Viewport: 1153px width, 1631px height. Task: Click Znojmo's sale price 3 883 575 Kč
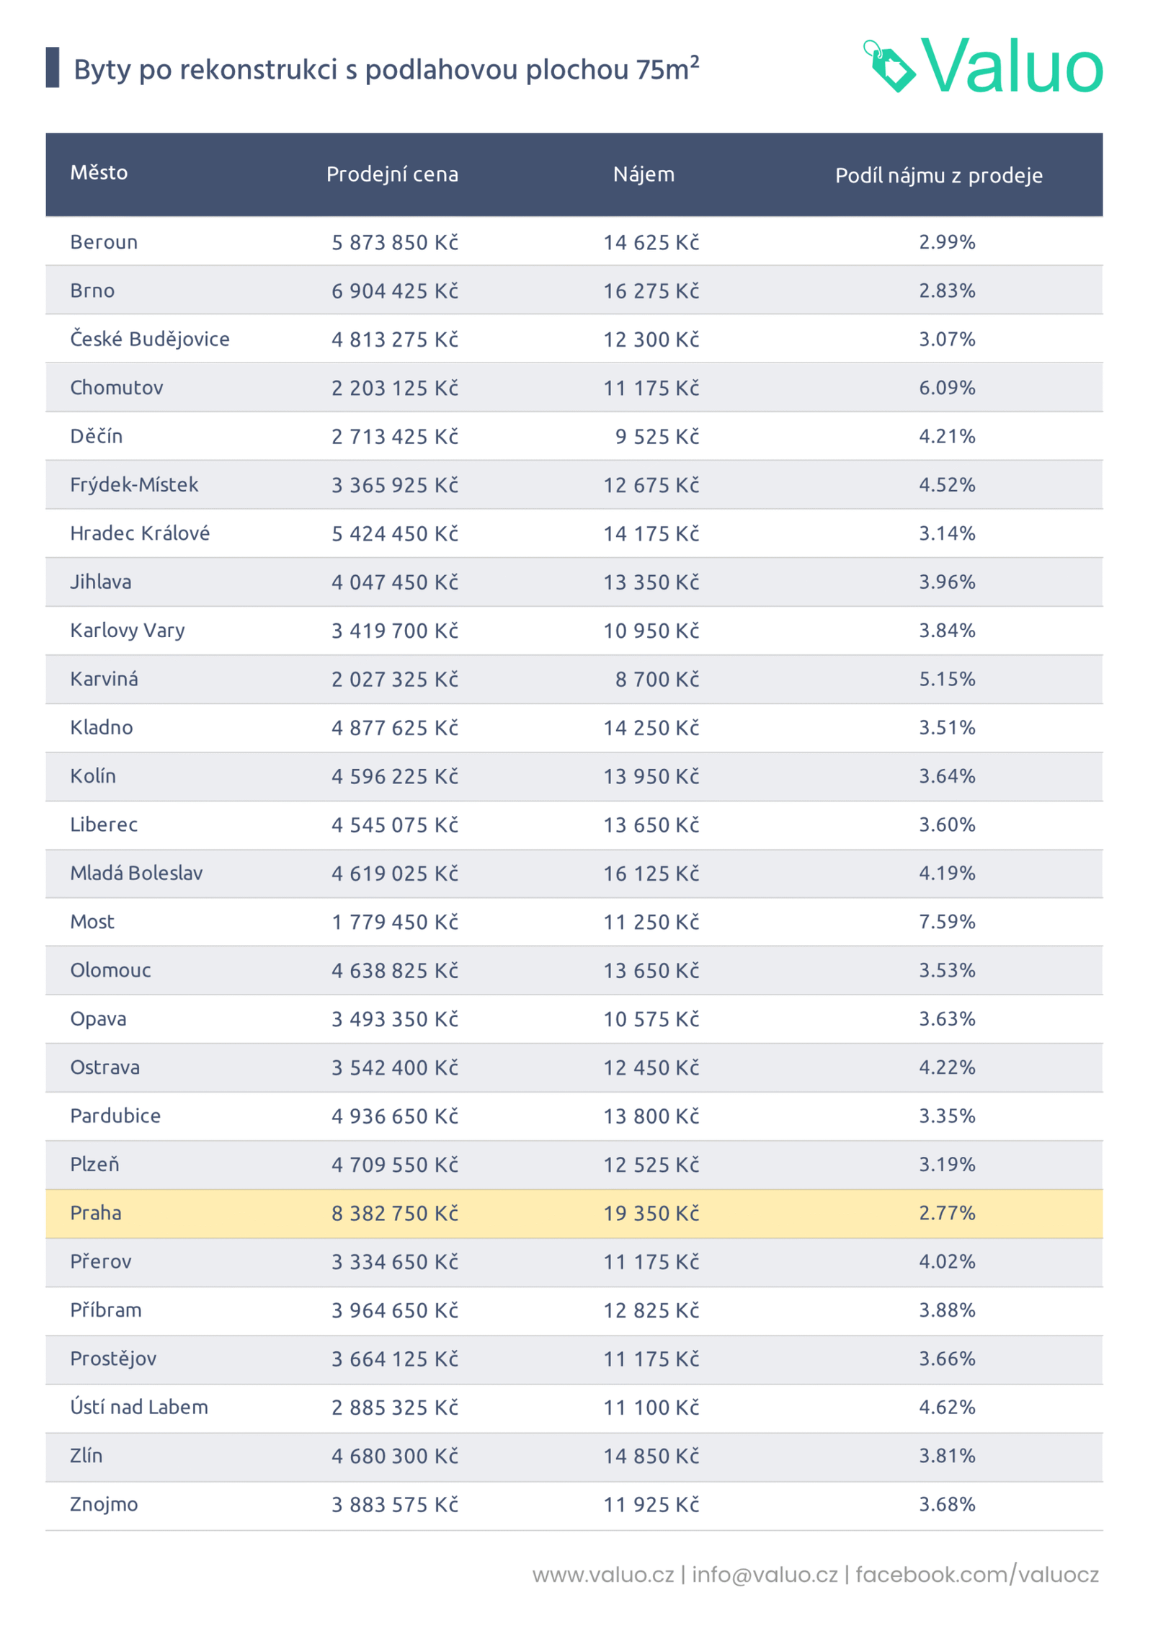(x=394, y=1504)
